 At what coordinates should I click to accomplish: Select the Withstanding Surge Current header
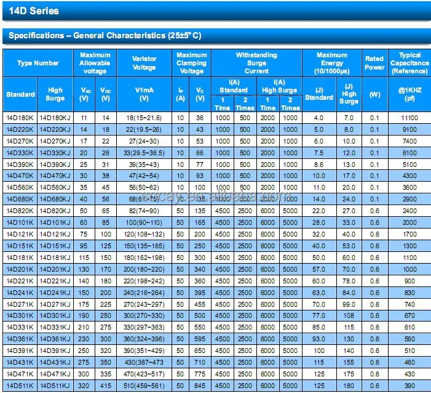pyautogui.click(x=256, y=63)
